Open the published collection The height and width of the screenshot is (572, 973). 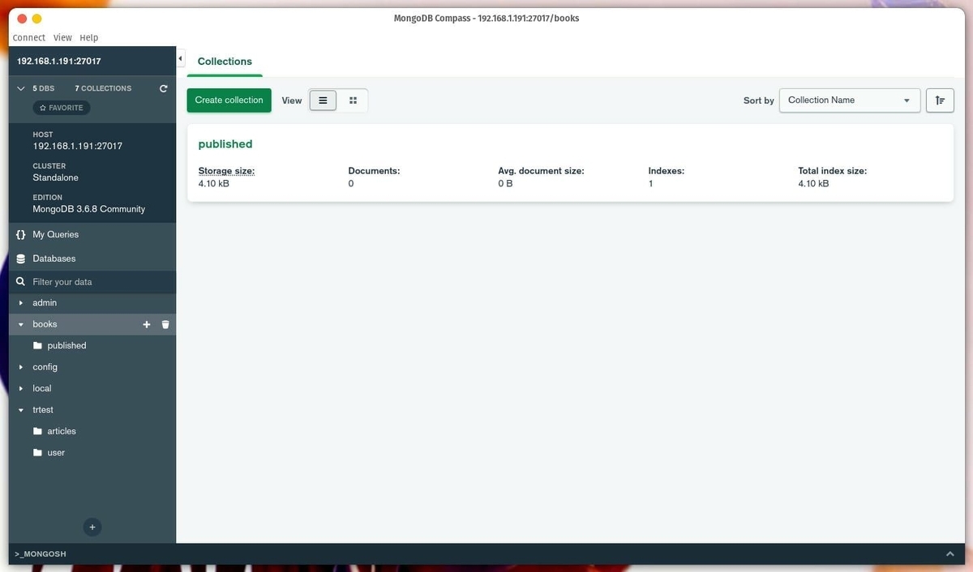[x=225, y=143]
